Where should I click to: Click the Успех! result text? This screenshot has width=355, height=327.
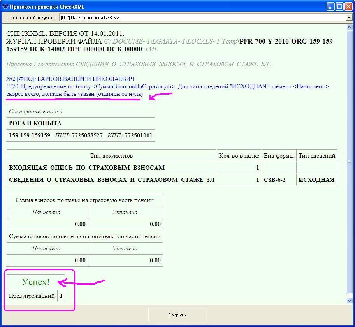(36, 282)
